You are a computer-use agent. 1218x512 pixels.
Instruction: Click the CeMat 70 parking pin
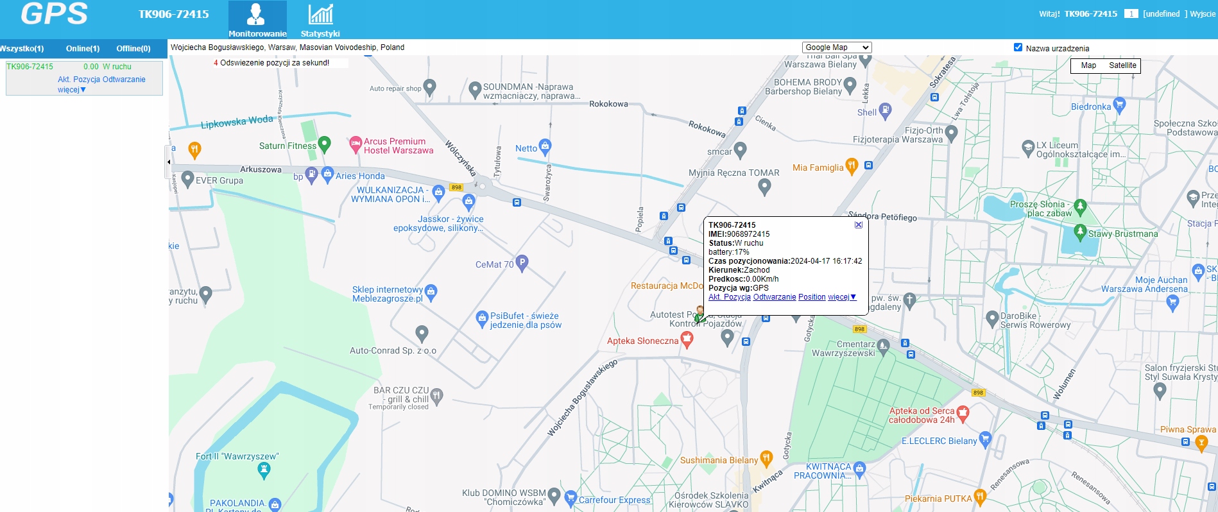point(522,262)
